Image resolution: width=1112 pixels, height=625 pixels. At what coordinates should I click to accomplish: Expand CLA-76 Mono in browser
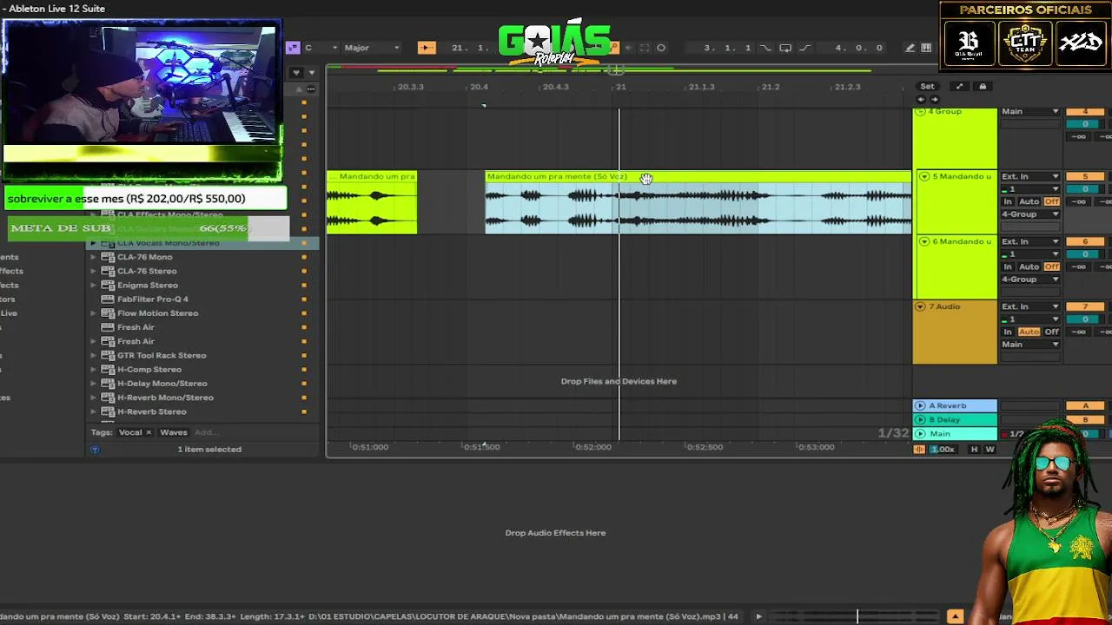pos(93,257)
